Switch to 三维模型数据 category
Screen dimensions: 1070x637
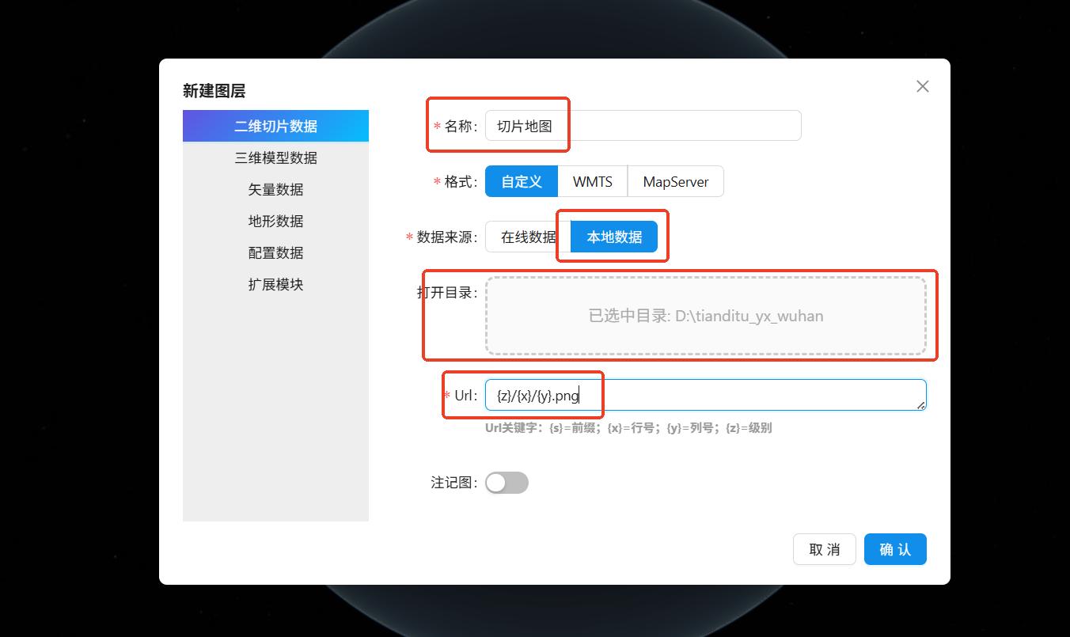tap(275, 157)
